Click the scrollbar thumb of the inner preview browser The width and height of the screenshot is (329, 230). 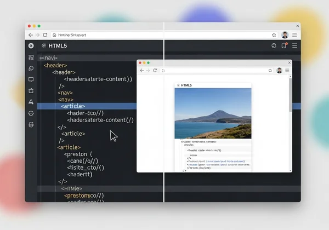tap(291, 95)
